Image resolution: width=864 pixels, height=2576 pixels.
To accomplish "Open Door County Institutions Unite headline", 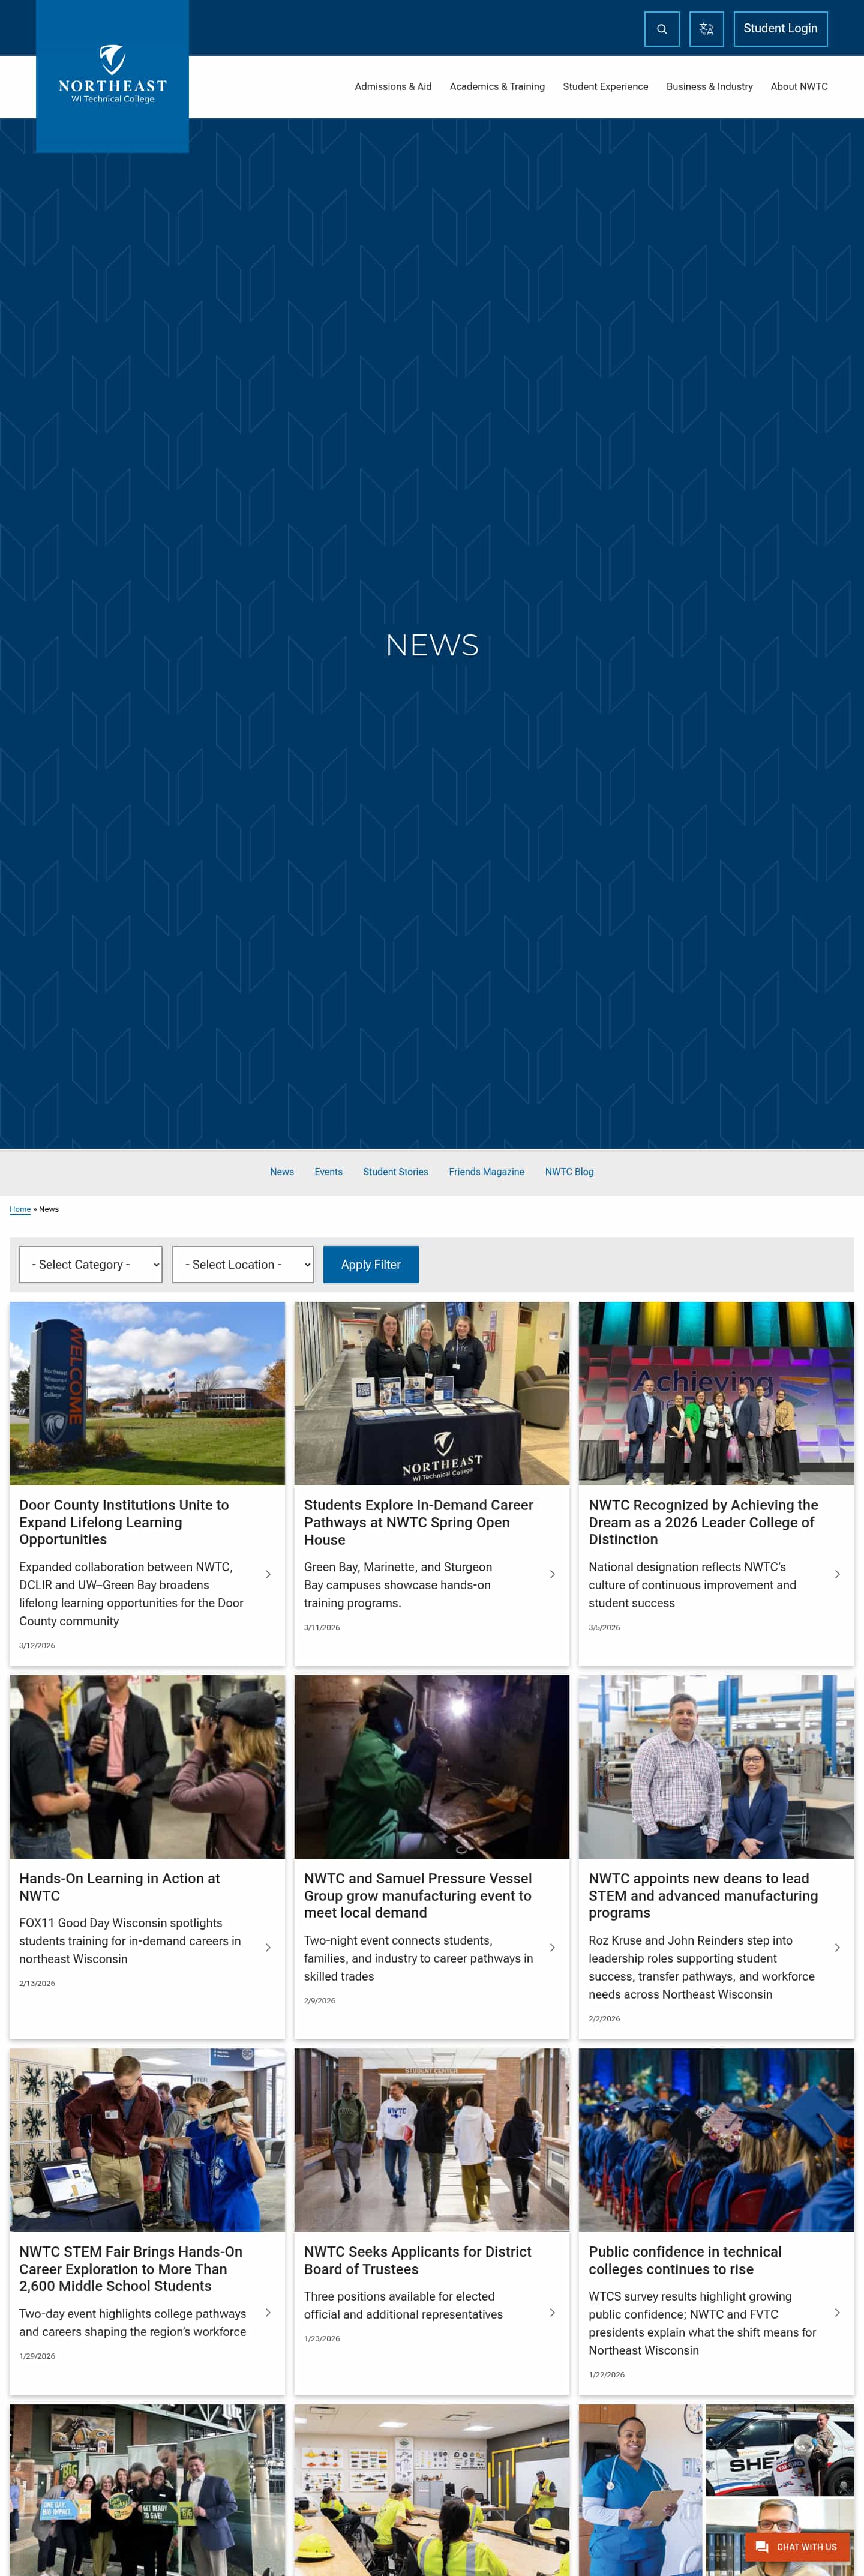I will [124, 1522].
